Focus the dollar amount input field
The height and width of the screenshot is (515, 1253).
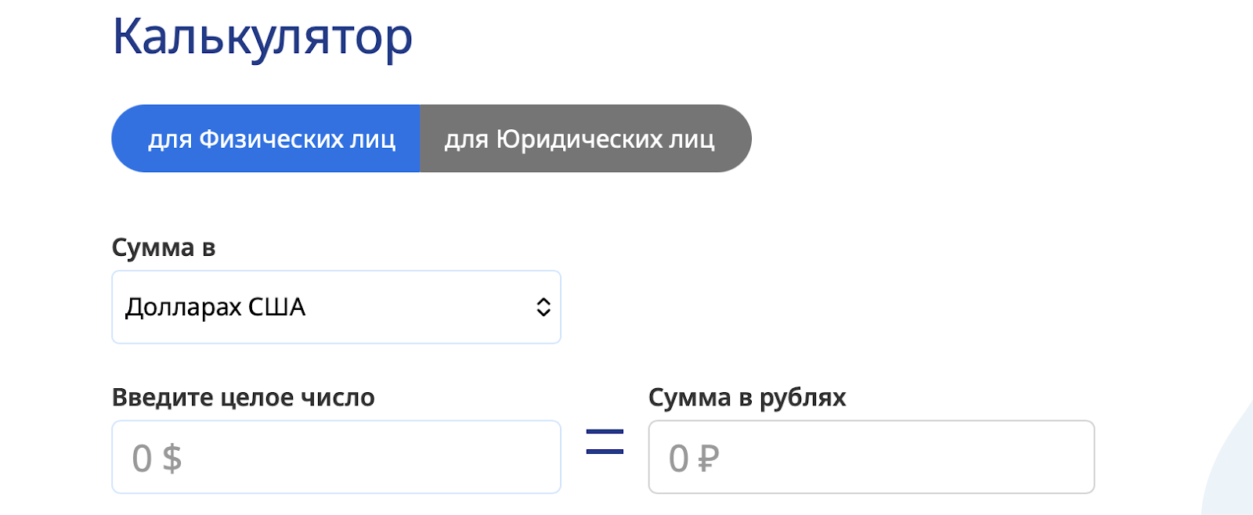[x=336, y=457]
